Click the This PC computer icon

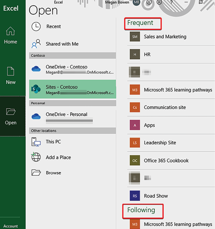(36, 142)
